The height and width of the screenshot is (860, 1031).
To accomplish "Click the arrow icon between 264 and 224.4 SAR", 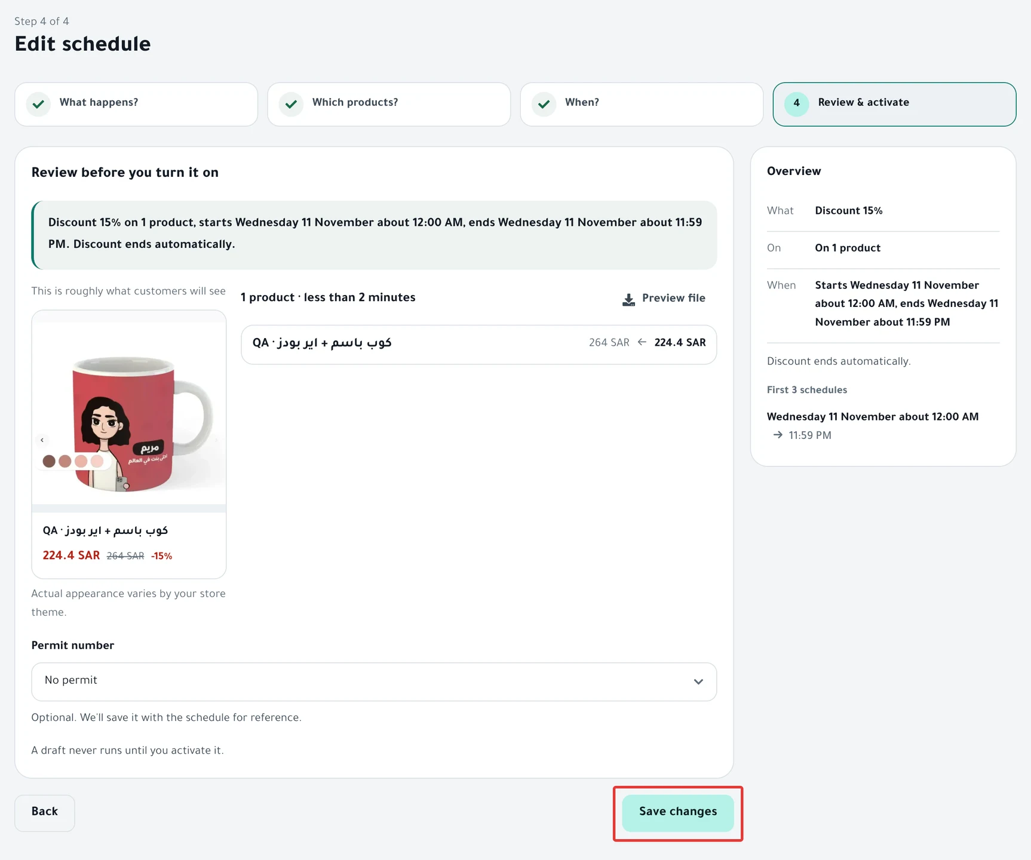I will [642, 342].
